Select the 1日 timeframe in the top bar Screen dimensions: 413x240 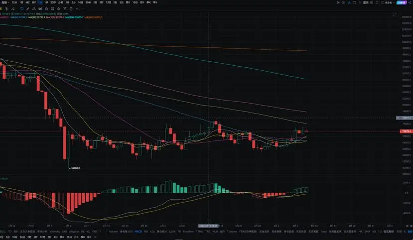[x=40, y=2]
